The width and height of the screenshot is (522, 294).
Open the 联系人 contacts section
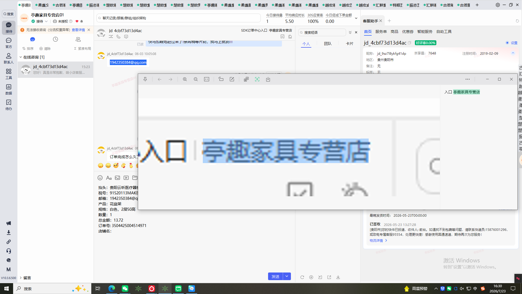point(9,59)
